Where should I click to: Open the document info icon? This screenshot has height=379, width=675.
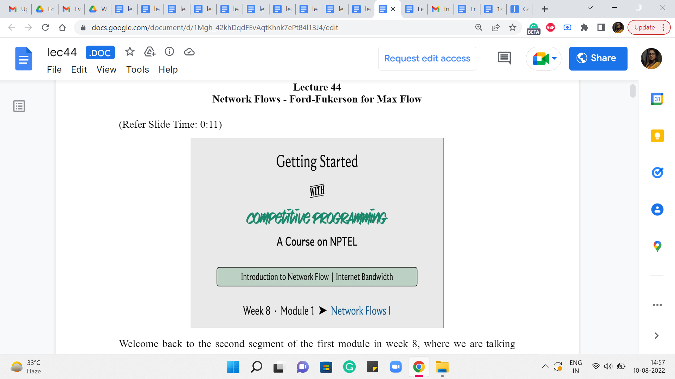click(169, 52)
